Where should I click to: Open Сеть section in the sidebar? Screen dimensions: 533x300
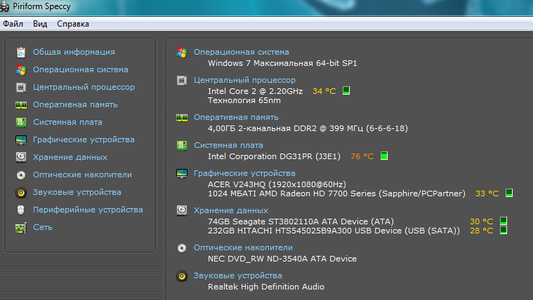click(43, 227)
